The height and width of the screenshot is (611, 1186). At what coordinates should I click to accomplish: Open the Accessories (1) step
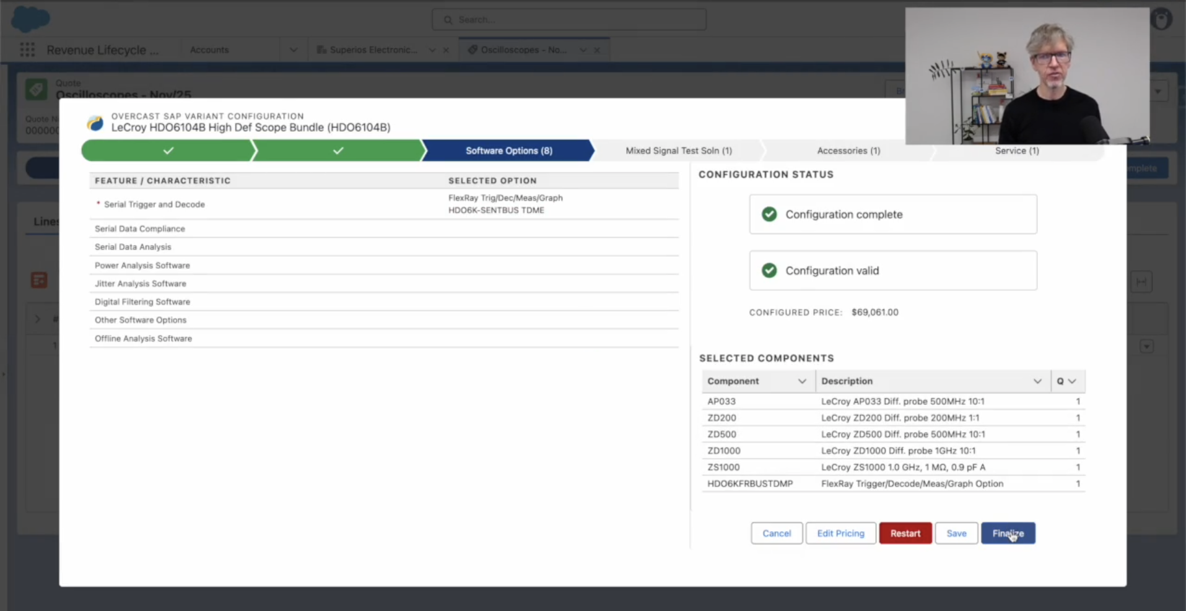tap(848, 150)
